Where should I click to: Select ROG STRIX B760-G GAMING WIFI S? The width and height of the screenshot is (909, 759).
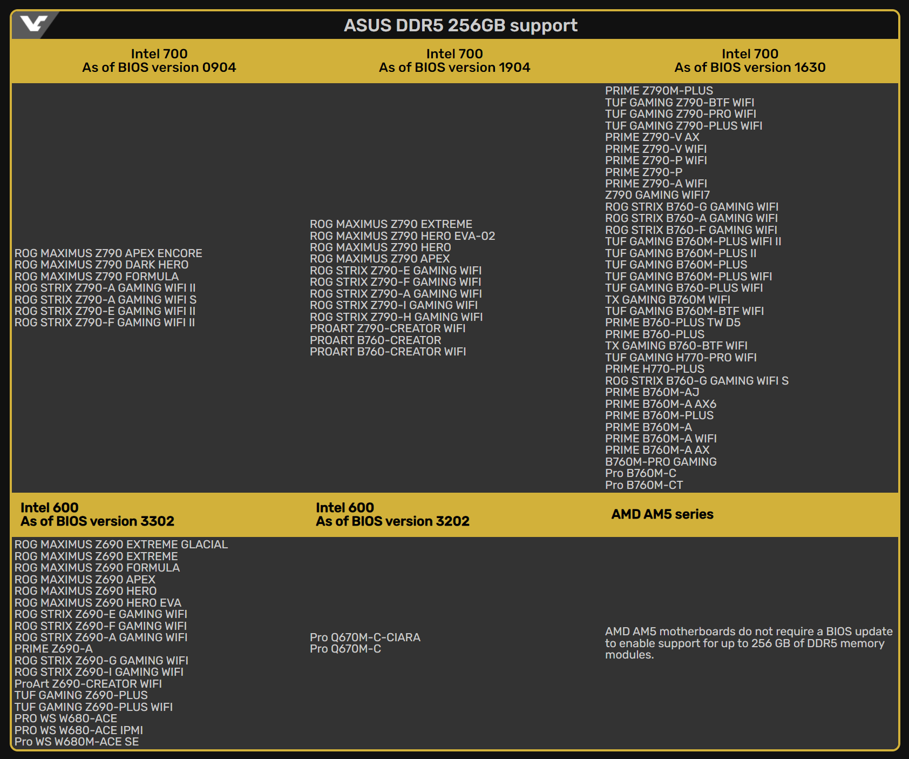tap(697, 381)
